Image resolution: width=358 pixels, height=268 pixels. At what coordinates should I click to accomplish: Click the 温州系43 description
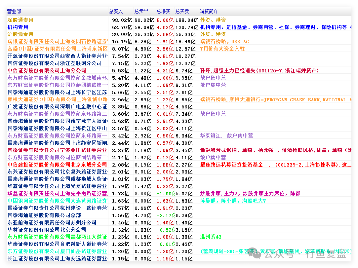(x=211, y=237)
